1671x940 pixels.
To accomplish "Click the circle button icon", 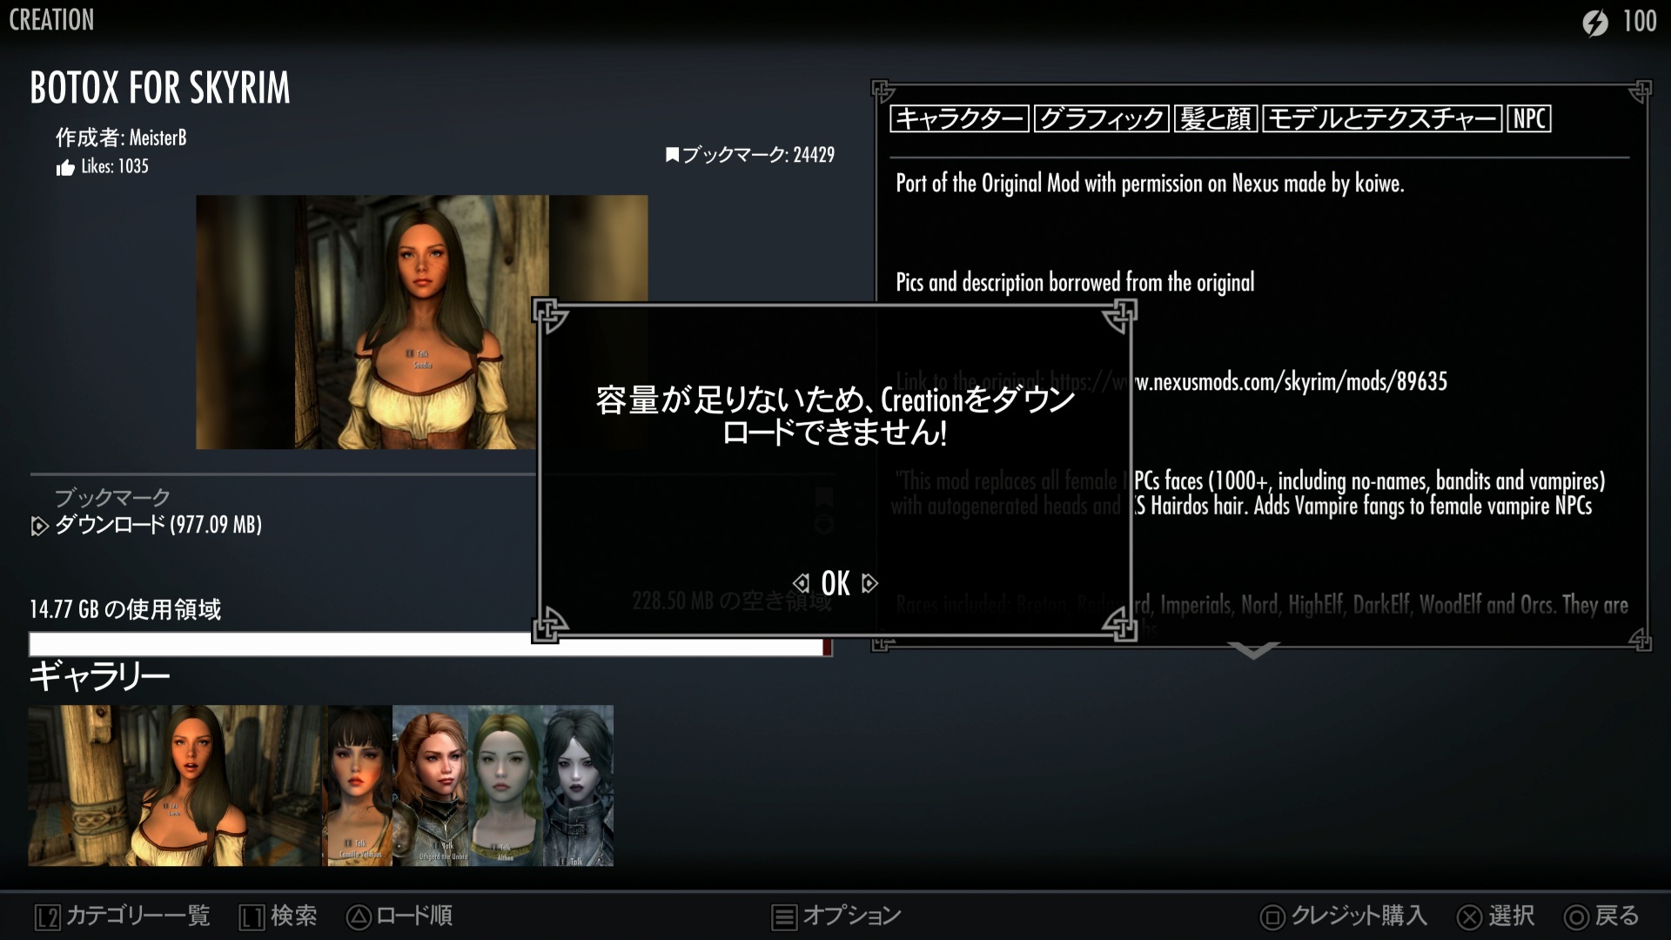I will [x=1577, y=917].
